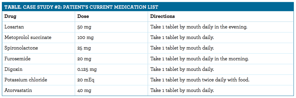Click the Potassium chloride cell

point(26,80)
